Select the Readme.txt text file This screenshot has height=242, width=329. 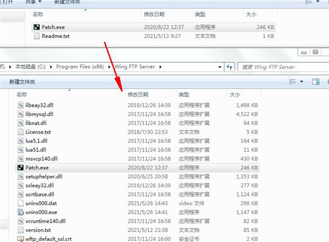pyautogui.click(x=56, y=36)
